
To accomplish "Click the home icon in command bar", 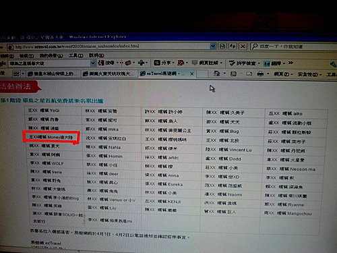I will click(216, 74).
